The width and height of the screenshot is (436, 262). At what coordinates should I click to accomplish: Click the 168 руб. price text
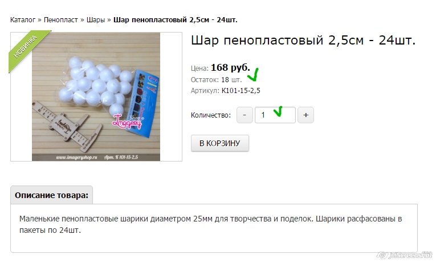click(x=230, y=67)
